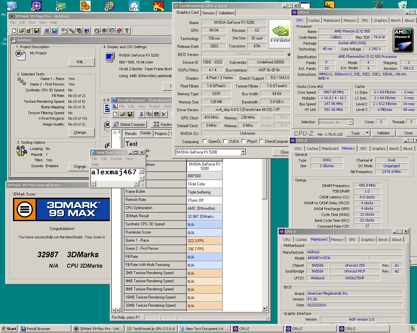Click the AGP version 3.0 field in CPU-Z
The image size is (417, 333).
[x=361, y=319]
